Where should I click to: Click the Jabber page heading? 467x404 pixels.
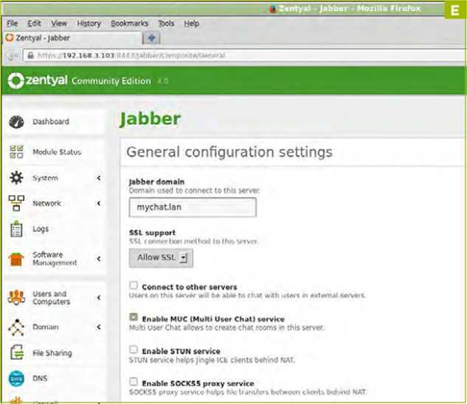click(150, 119)
